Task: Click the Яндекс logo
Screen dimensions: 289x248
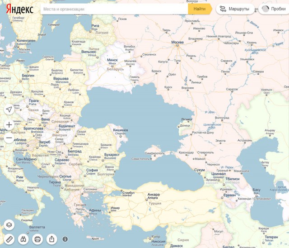Action: [x=19, y=9]
